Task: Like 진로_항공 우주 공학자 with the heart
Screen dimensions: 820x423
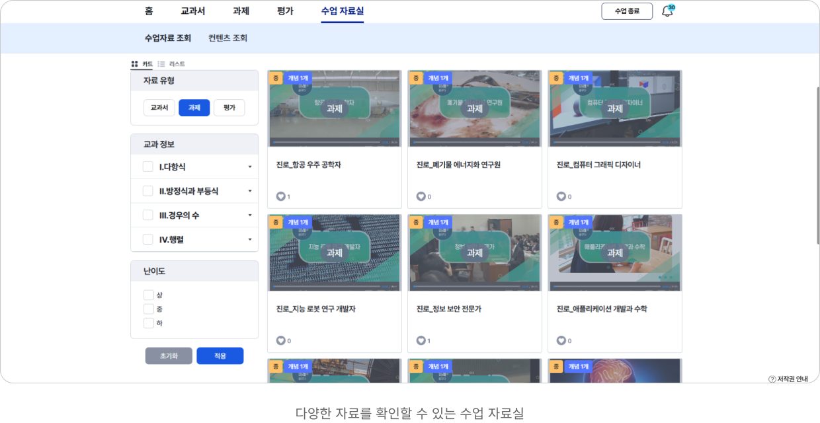Action: point(280,196)
